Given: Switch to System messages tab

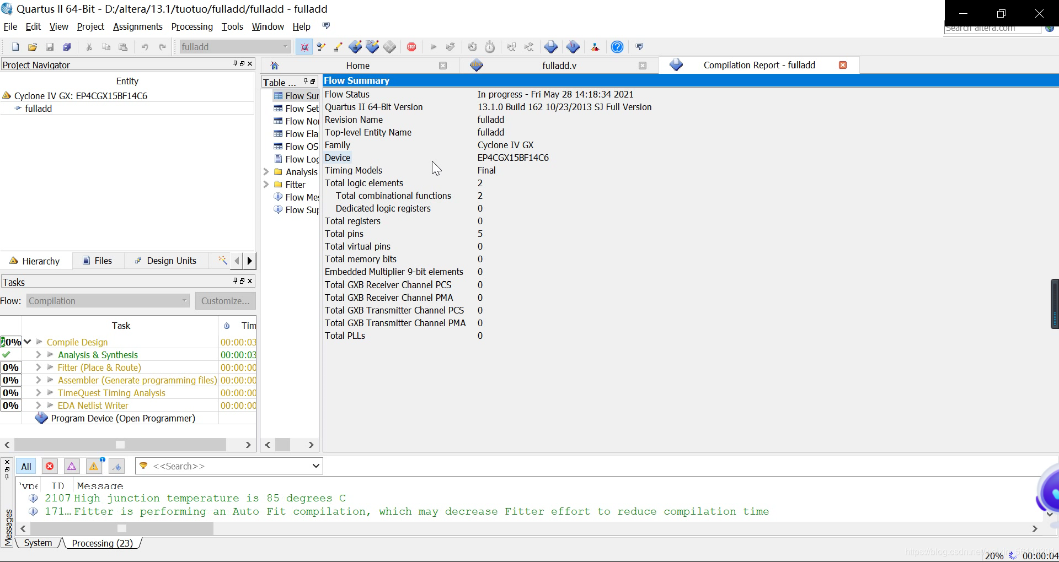Looking at the screenshot, I should (38, 543).
